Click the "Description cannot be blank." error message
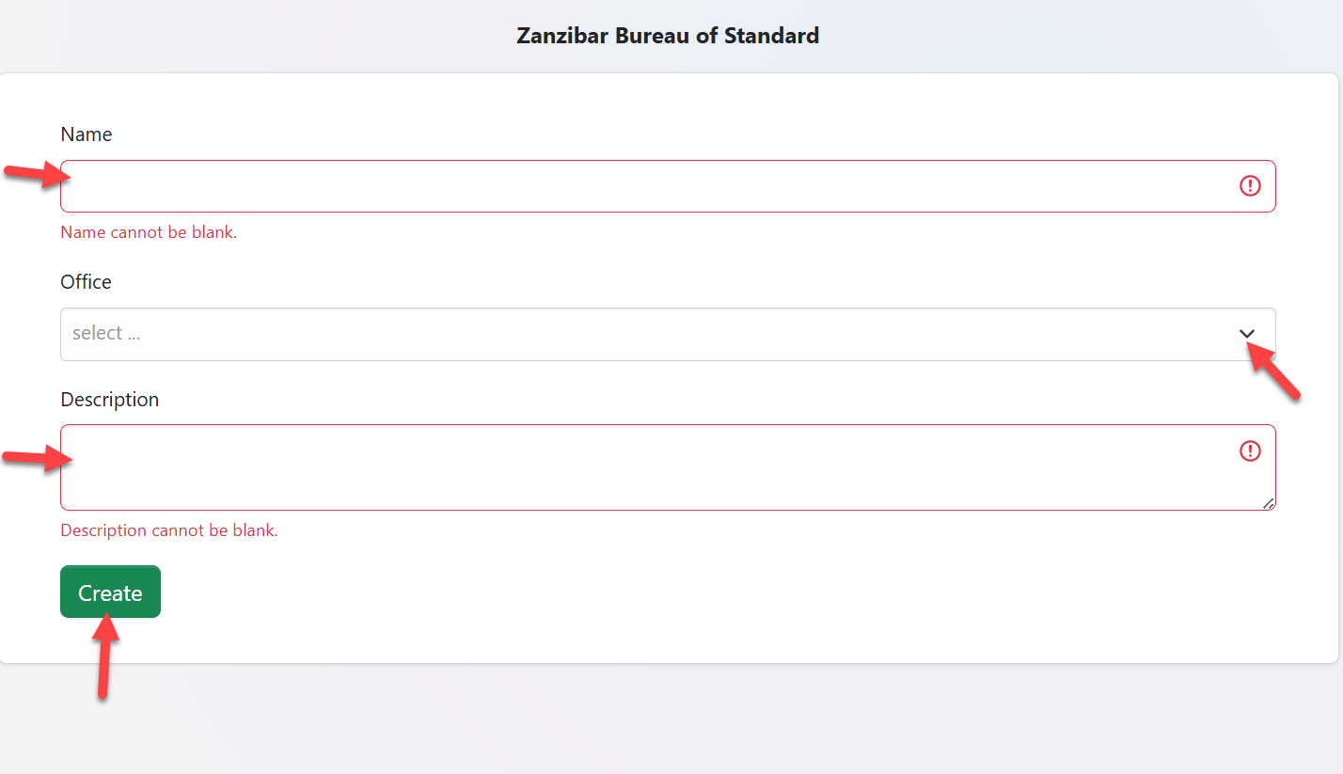This screenshot has height=774, width=1343. point(169,530)
